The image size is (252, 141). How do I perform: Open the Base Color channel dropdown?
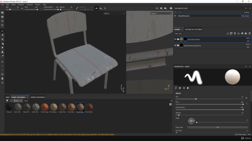[x=180, y=34]
